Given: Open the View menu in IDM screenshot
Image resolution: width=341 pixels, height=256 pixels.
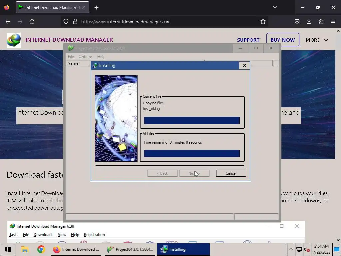Looking at the screenshot, I should 62,235.
